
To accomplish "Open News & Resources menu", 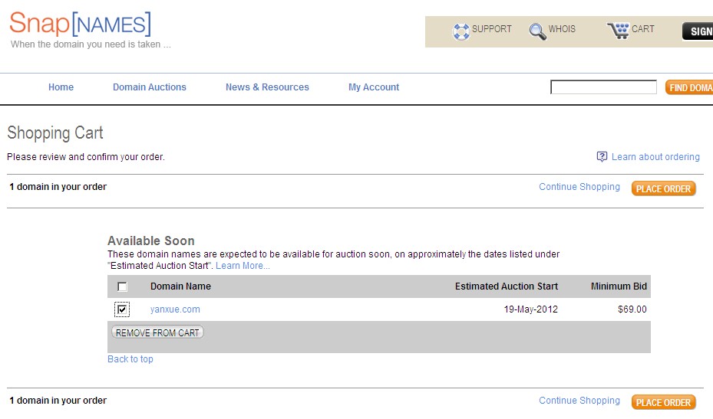I will [x=267, y=87].
